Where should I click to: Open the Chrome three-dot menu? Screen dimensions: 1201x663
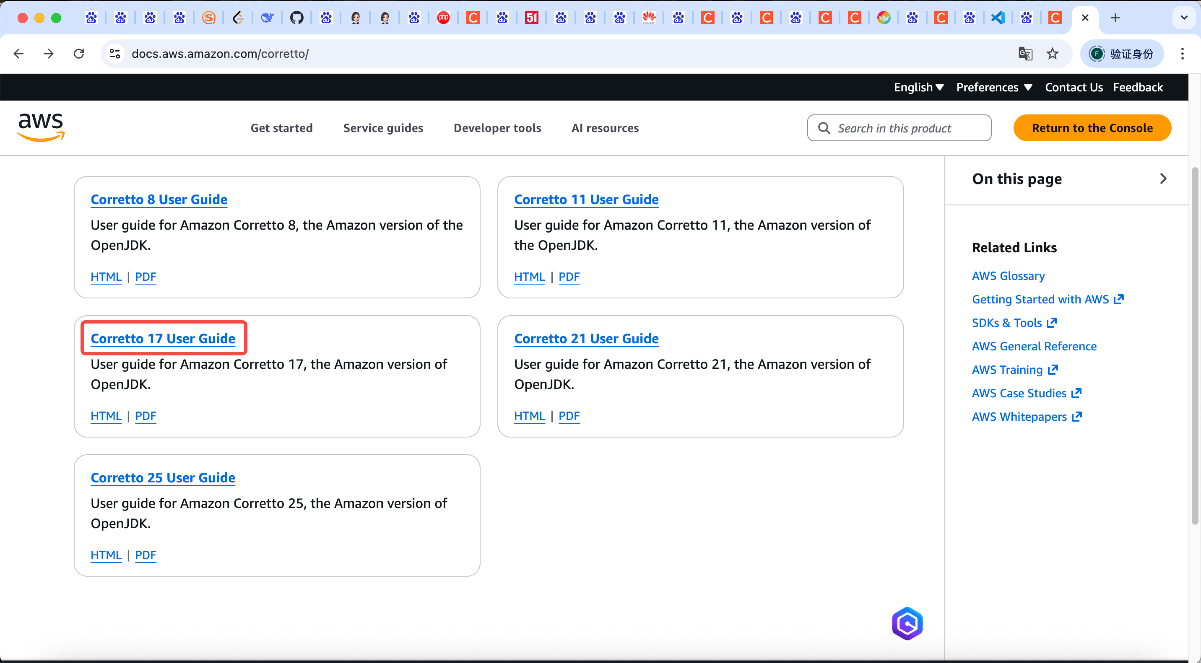[x=1182, y=54]
